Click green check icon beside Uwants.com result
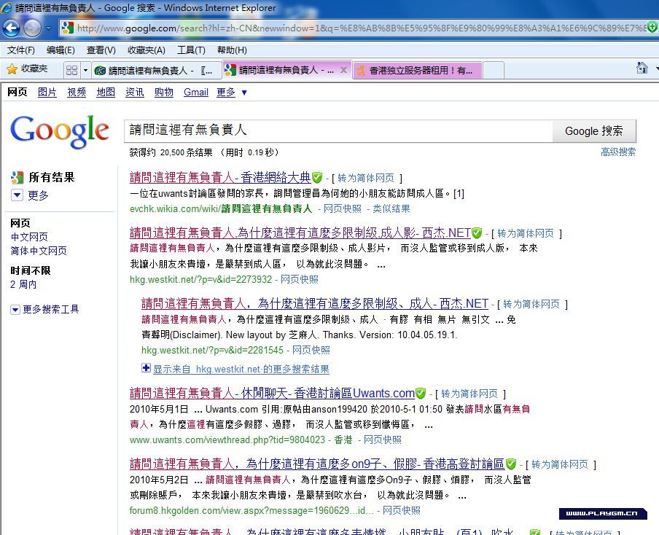The width and height of the screenshot is (659, 535). click(421, 394)
